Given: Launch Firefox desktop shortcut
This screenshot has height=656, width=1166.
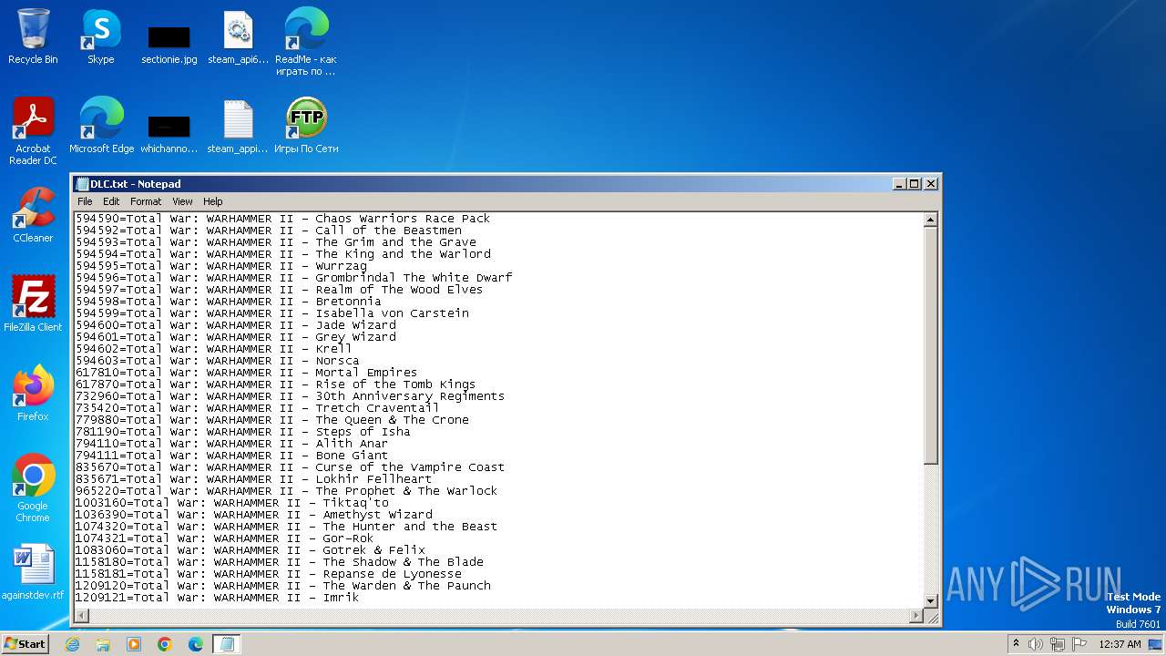Looking at the screenshot, I should click(33, 394).
